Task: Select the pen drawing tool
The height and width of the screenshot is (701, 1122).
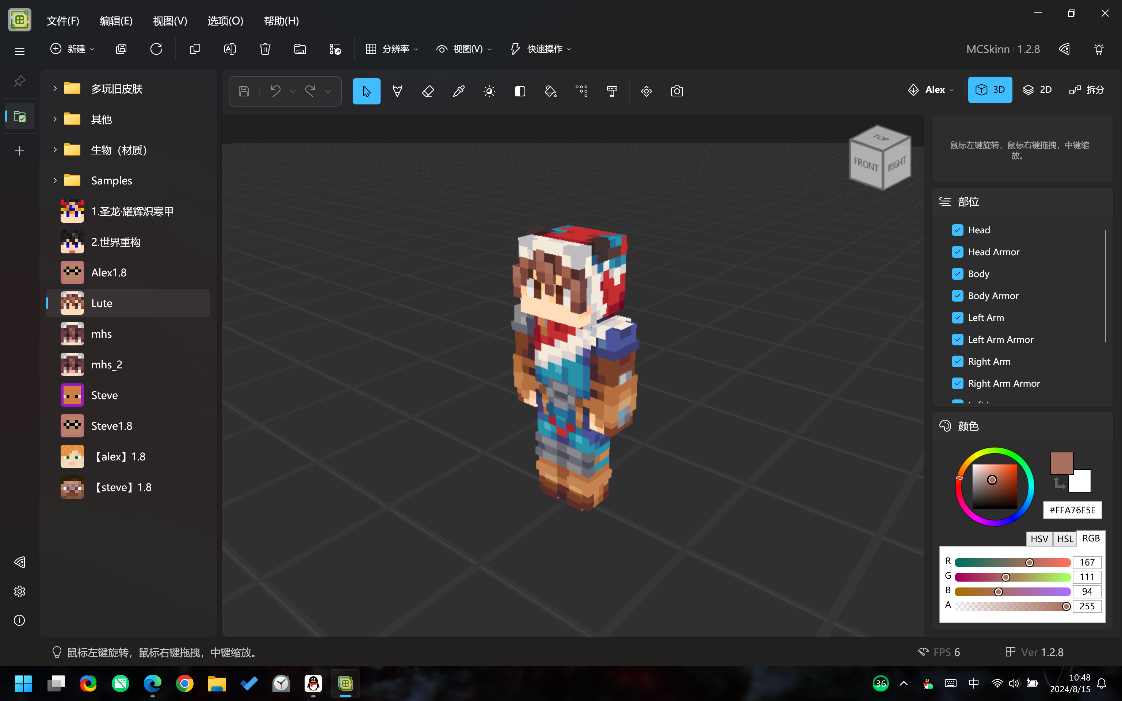Action: click(x=397, y=91)
